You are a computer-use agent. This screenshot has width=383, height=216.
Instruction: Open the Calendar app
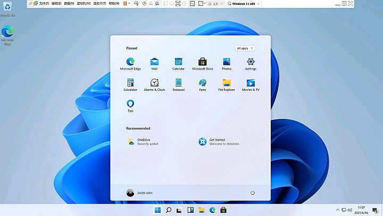(x=178, y=64)
